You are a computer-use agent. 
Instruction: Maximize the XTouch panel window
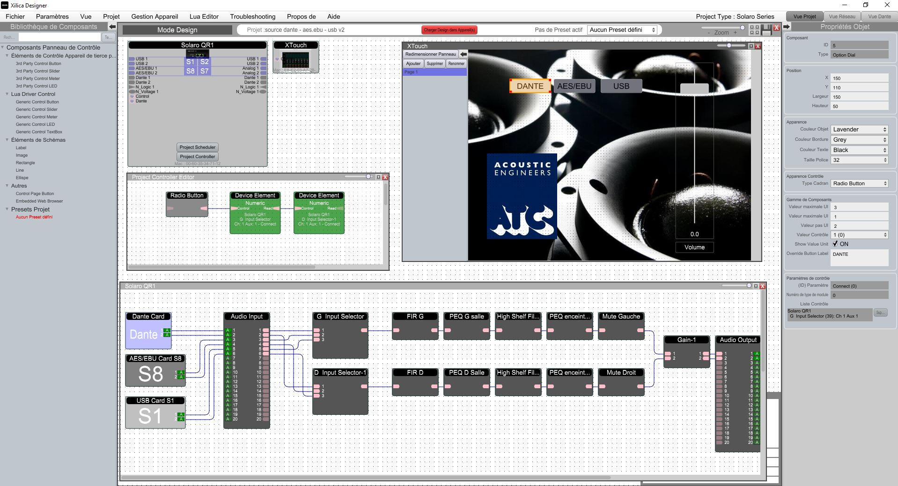751,46
